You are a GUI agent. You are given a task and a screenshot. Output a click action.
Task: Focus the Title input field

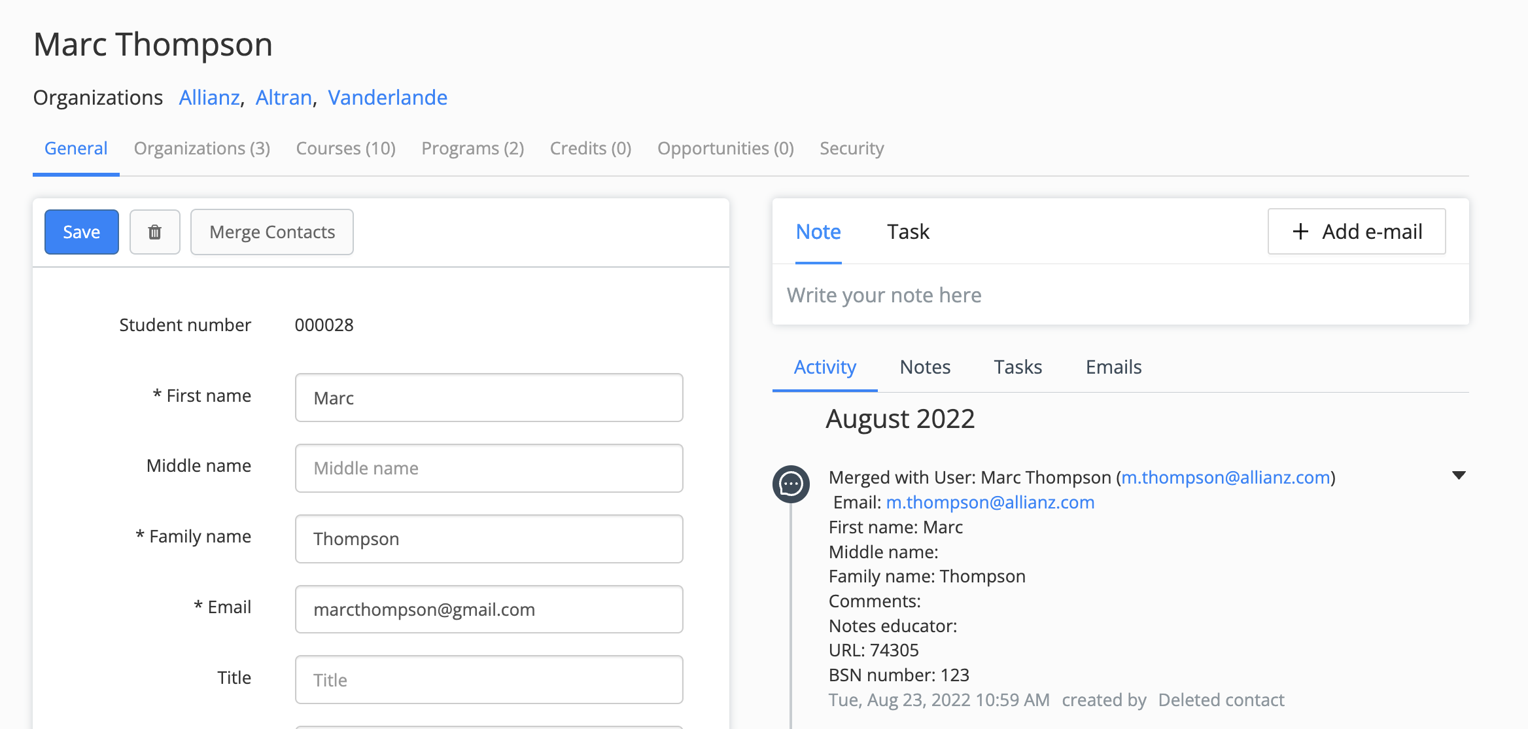489,680
